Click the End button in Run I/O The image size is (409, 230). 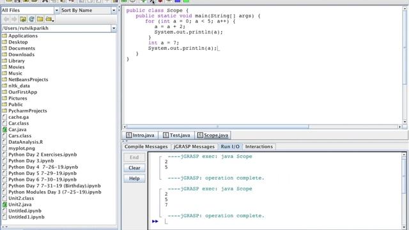point(134,157)
